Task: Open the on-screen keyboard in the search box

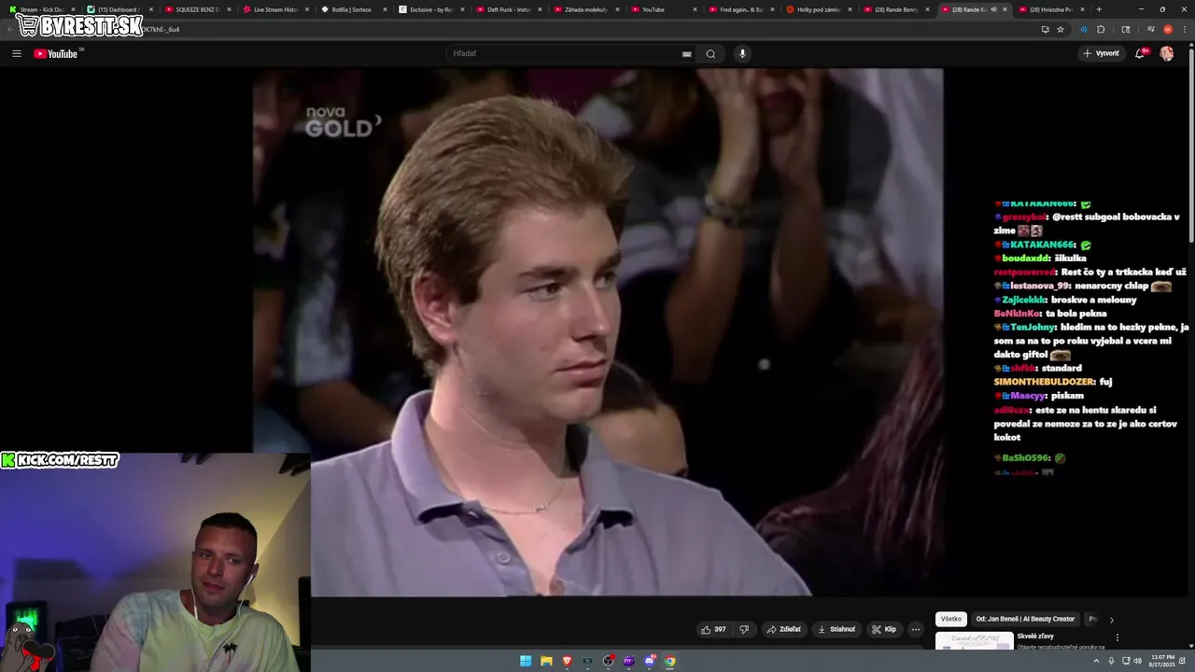Action: point(687,54)
